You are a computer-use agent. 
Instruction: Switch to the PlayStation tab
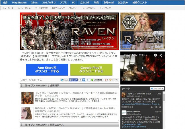tap(19, 3)
